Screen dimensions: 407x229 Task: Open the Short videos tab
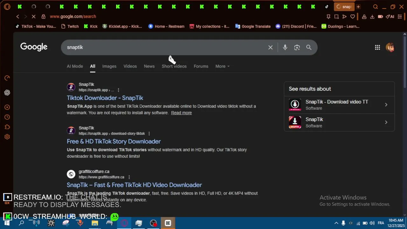pyautogui.click(x=174, y=66)
